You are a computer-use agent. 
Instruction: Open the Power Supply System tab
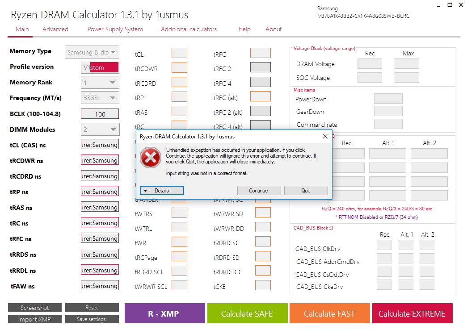click(x=115, y=29)
